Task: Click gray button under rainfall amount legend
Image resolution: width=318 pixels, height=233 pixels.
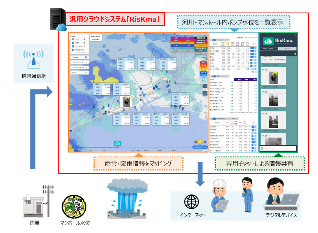Action: 188,50
